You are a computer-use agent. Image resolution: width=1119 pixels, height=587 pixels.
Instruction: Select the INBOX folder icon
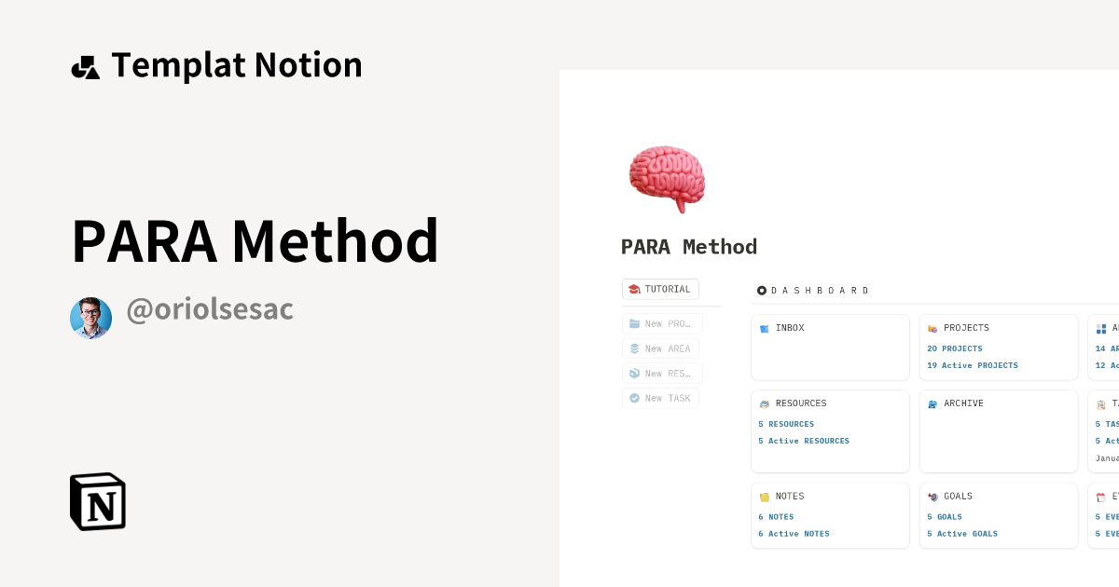pos(765,327)
